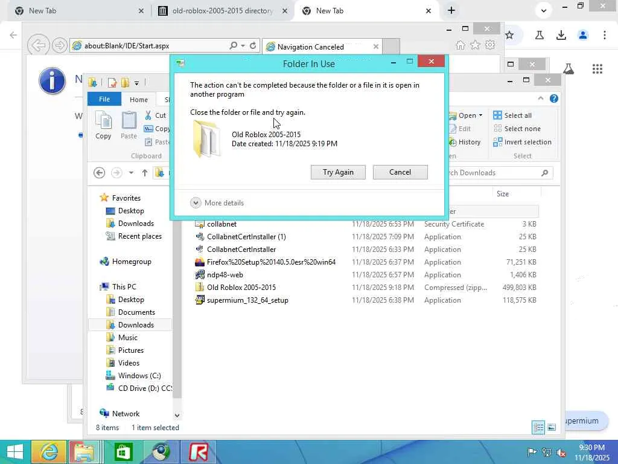Open Google apps grid icon
The height and width of the screenshot is (464, 618).
[x=597, y=69]
